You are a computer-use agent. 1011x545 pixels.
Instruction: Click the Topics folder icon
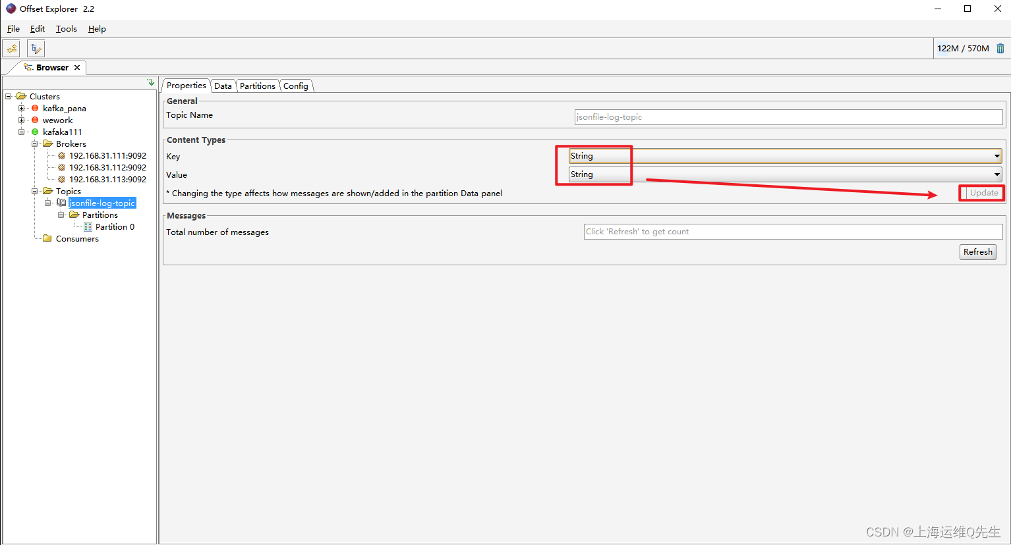pyautogui.click(x=48, y=191)
